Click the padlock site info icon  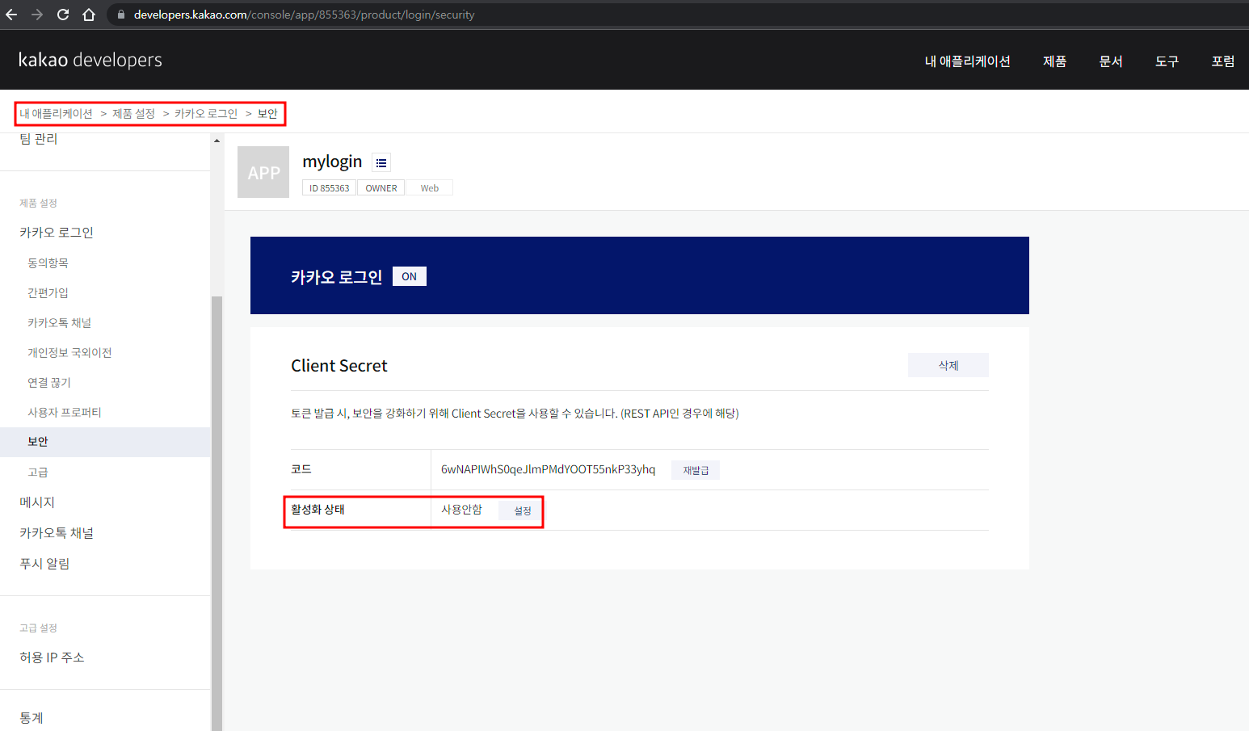tap(121, 15)
